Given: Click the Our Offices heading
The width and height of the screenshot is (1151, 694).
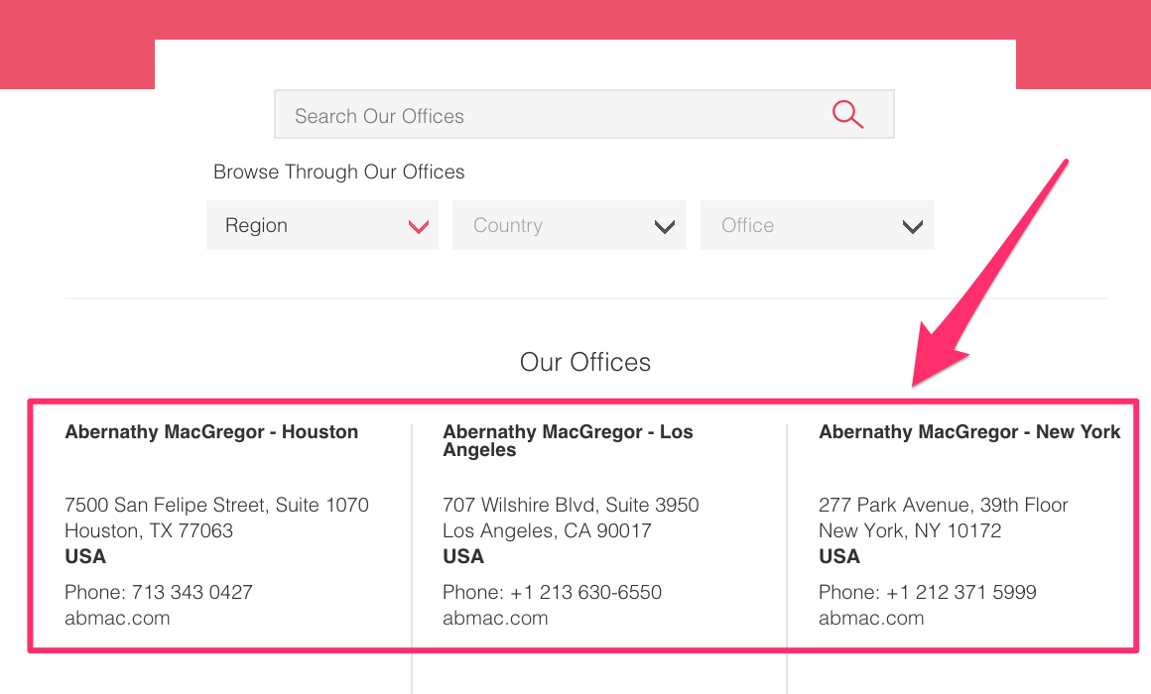Looking at the screenshot, I should 585,363.
